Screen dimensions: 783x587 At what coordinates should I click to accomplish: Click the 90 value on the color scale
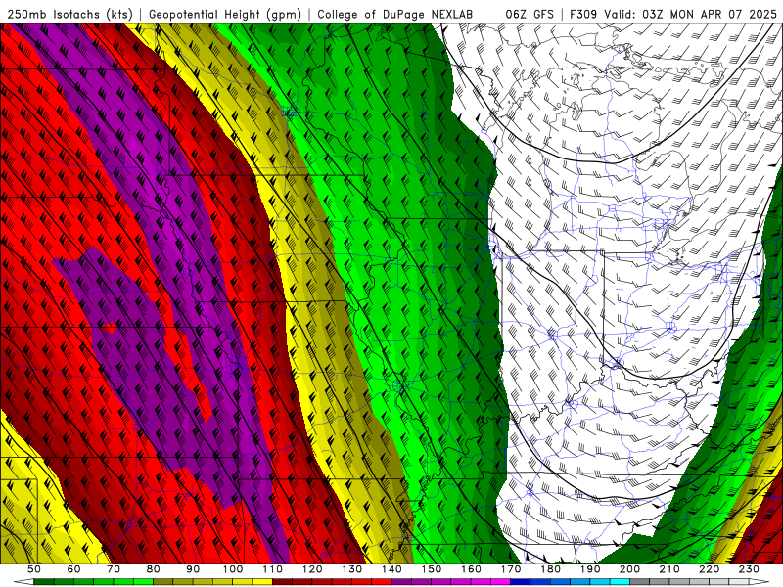coord(193,569)
